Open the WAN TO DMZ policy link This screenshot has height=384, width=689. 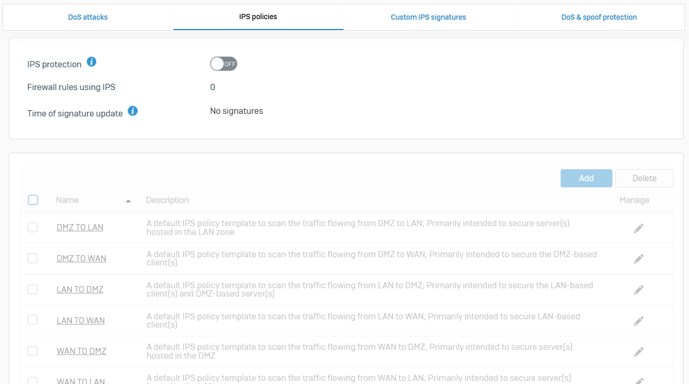point(81,351)
